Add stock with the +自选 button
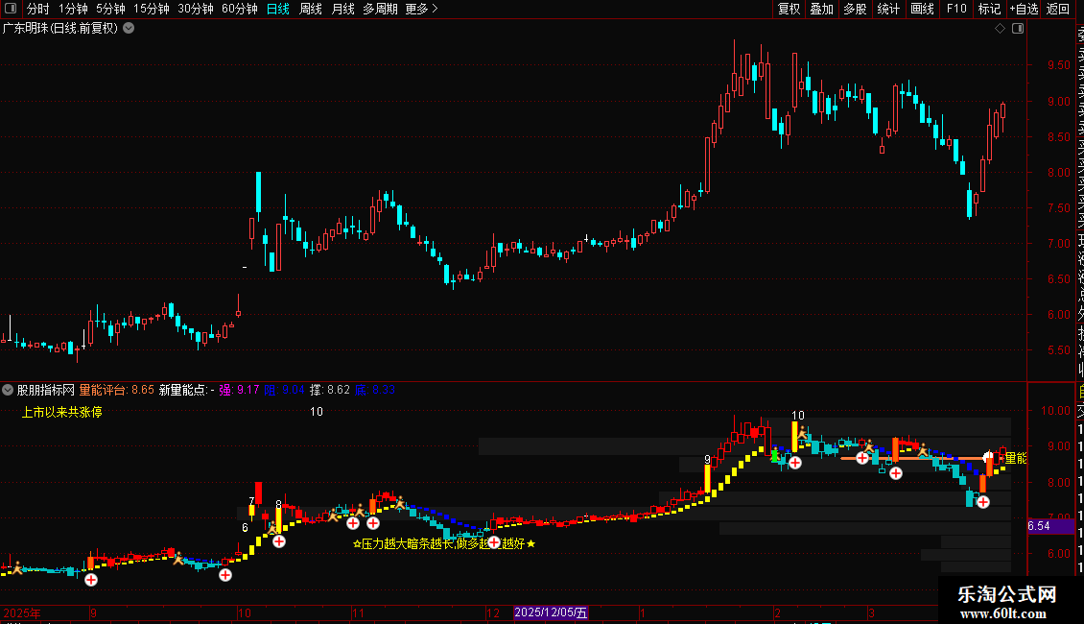This screenshot has width=1084, height=624. (1024, 9)
